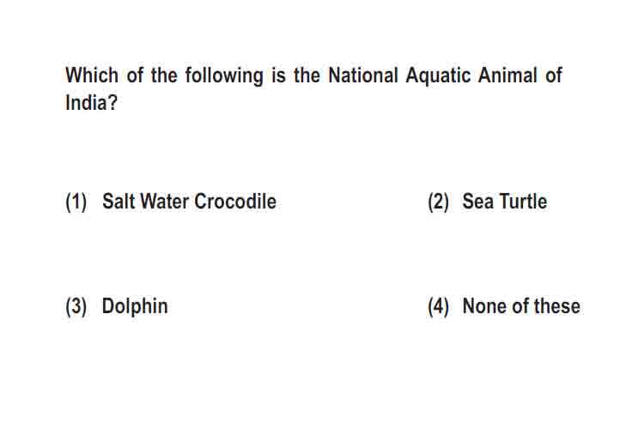Click the word Animal in the question

point(507,76)
